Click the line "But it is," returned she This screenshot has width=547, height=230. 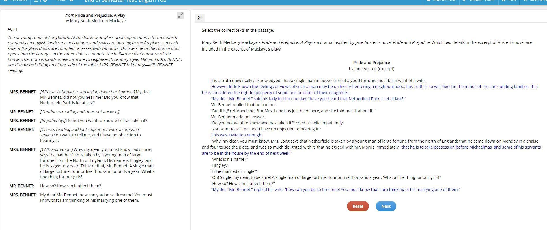[x=294, y=111]
